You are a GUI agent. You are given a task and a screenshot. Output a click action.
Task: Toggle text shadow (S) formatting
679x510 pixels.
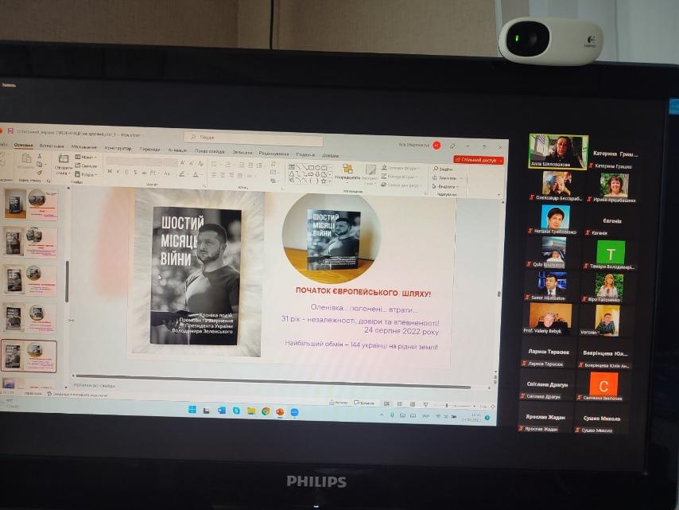pos(135,173)
